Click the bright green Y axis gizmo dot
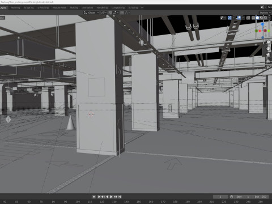This screenshot has width=272, height=204. [269, 31]
